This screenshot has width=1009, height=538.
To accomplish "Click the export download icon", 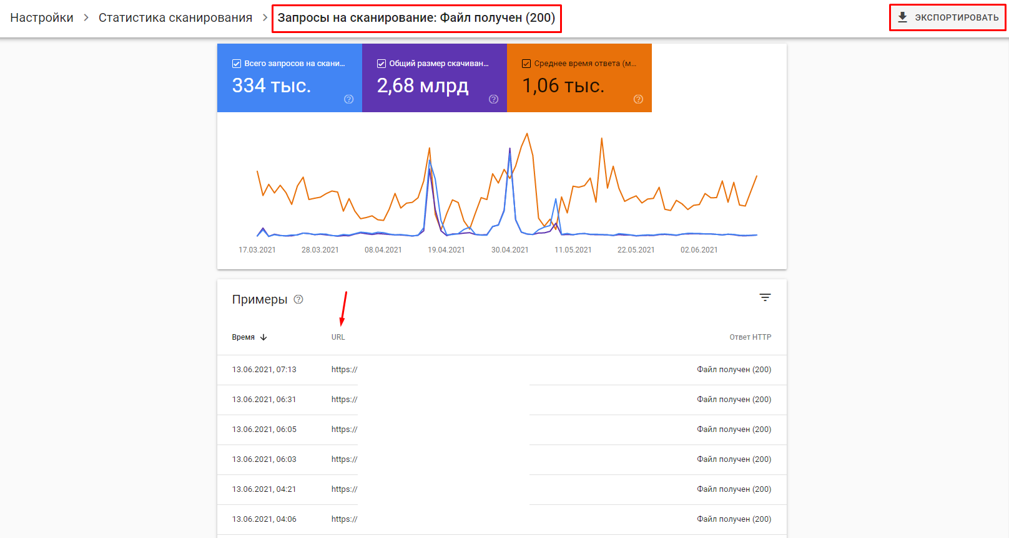I will [x=902, y=17].
